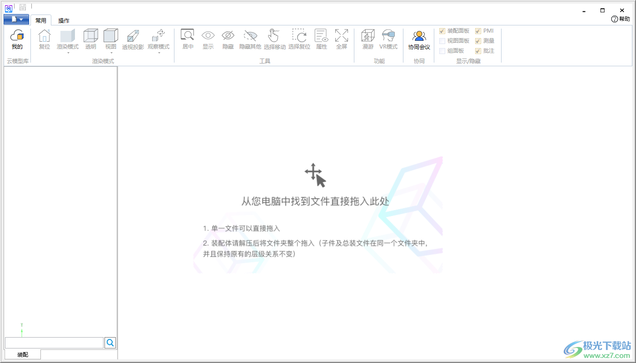The image size is (636, 363).
Task: Start the 漫游 walkthrough function
Action: coord(368,40)
